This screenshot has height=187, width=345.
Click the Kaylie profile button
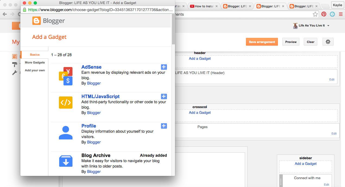click(x=337, y=5)
